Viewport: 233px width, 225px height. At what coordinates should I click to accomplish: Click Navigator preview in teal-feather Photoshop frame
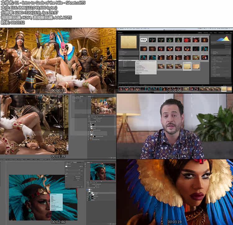(x=103, y=172)
